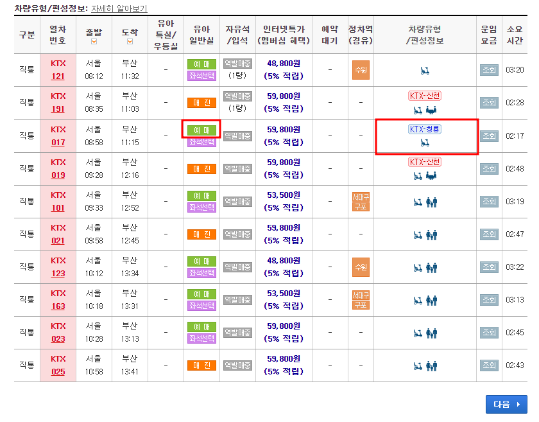Click the wheelchair icon in KTX 121 row
The image size is (539, 422).
click(425, 69)
